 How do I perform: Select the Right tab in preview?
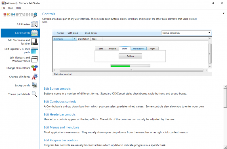[x=152, y=49]
